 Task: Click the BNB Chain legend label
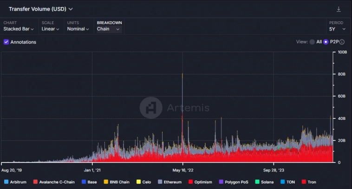click(119, 182)
